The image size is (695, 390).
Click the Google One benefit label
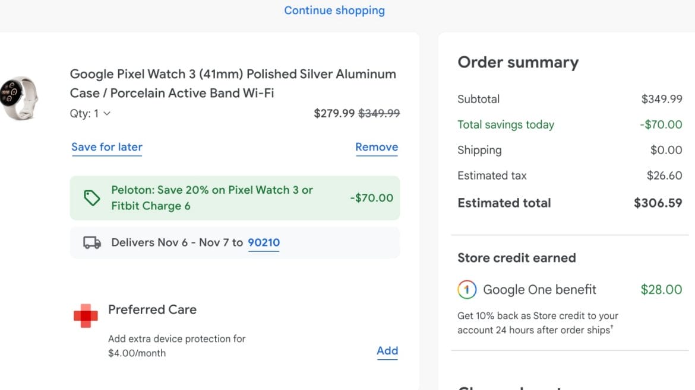tap(539, 290)
